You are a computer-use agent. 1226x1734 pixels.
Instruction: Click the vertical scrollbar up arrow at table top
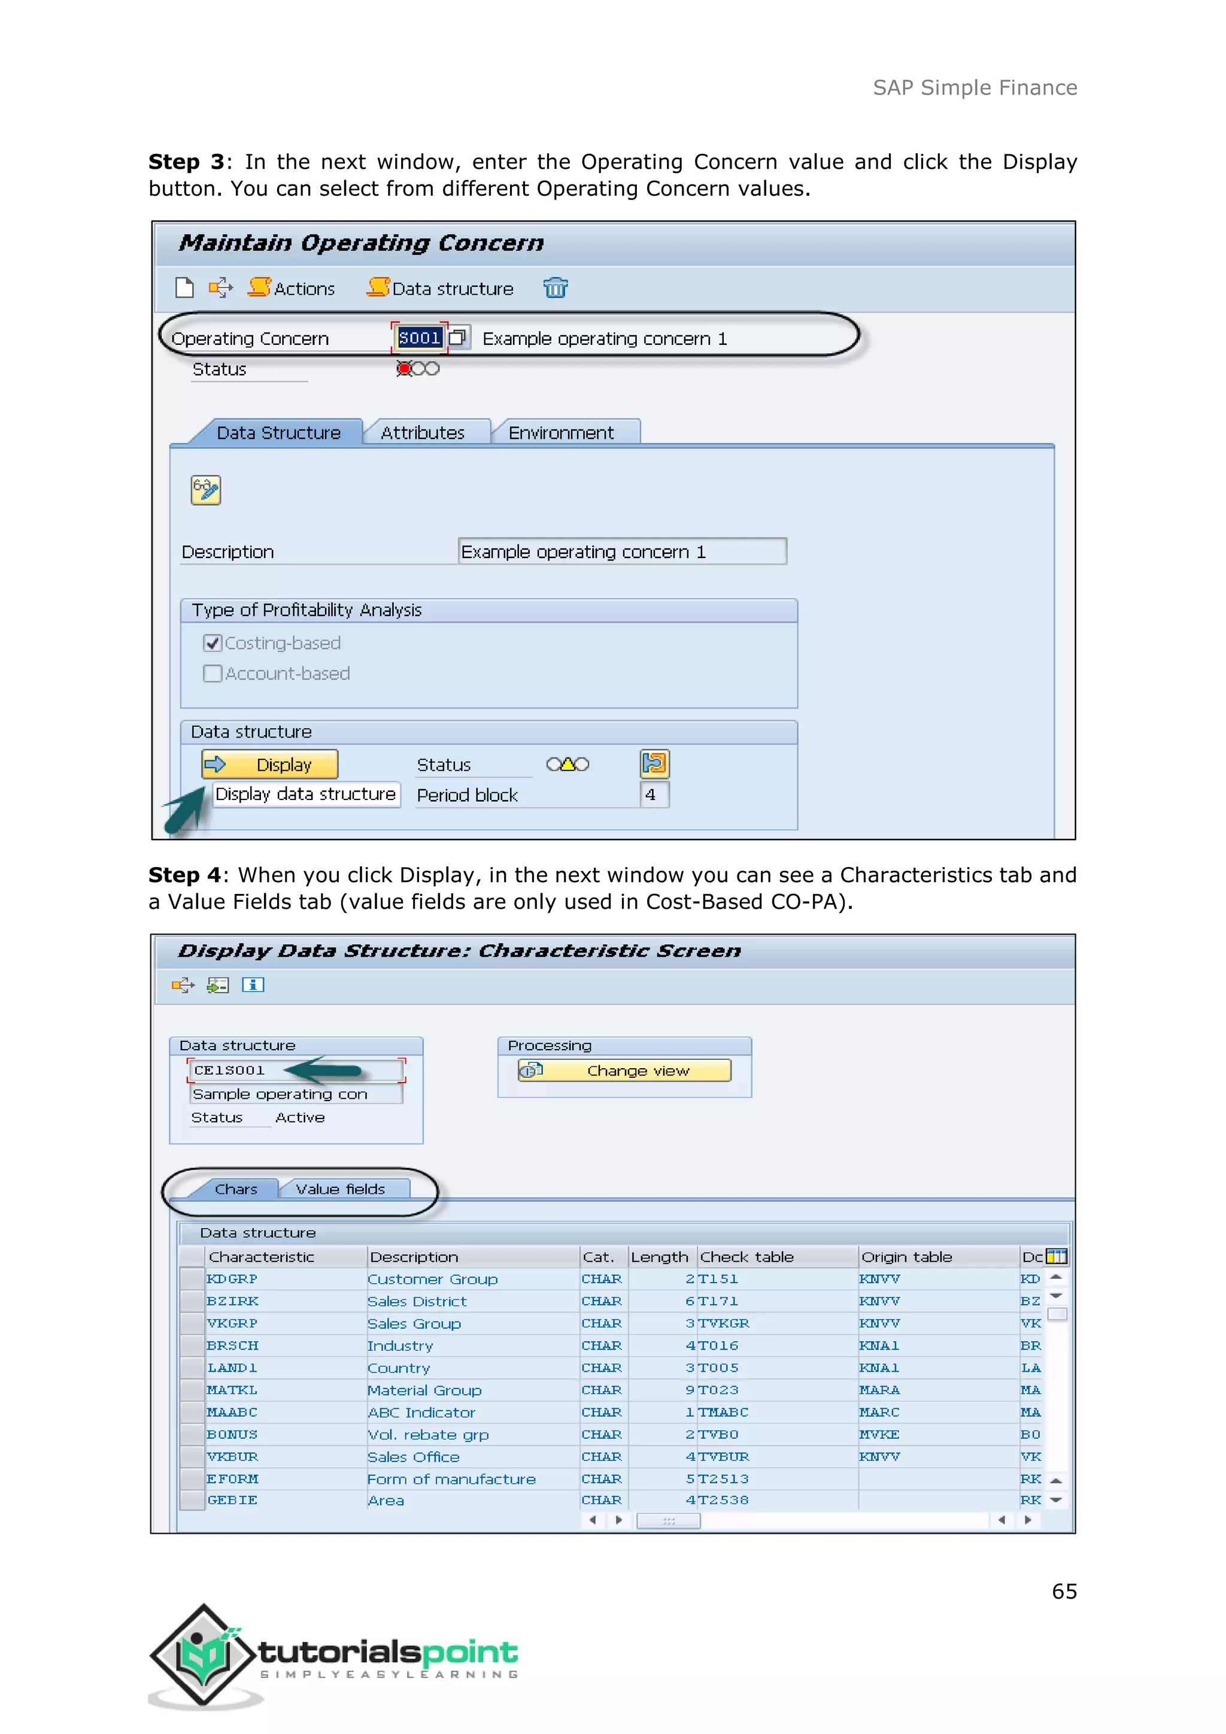coord(1056,1277)
